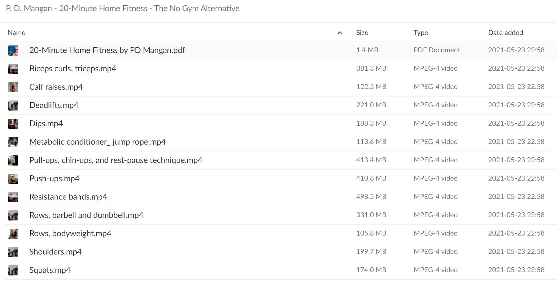The image size is (557, 299).
Task: Click the date added for Dips.mp4
Action: tap(516, 123)
